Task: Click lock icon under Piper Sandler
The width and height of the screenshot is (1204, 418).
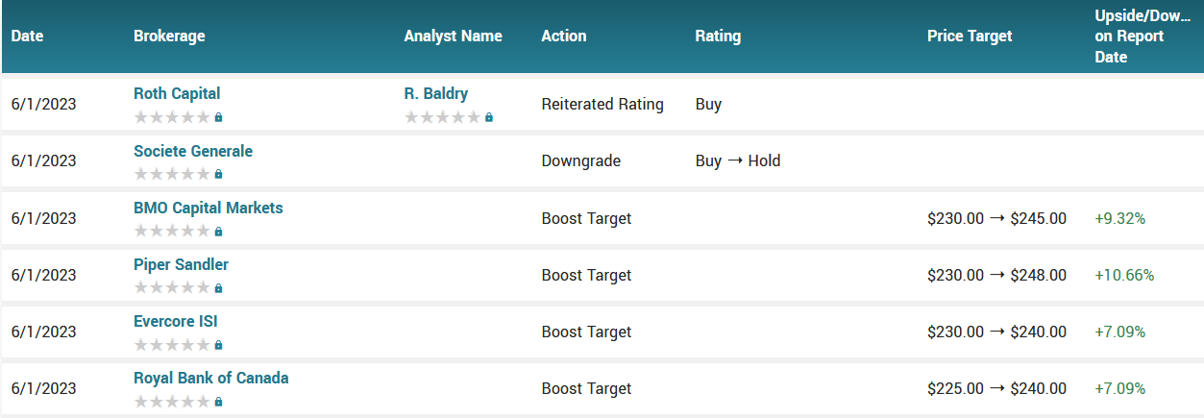Action: pos(218,288)
